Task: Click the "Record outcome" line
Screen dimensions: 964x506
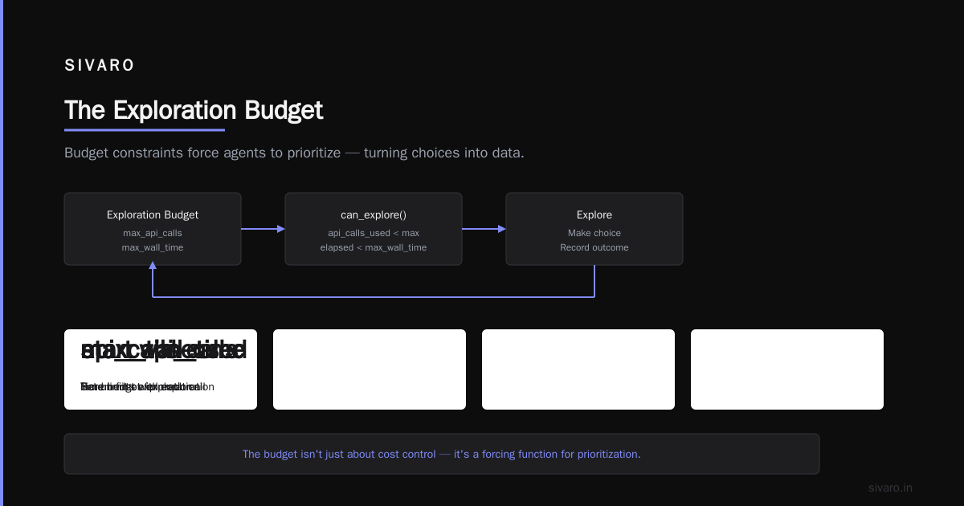Action: (594, 247)
